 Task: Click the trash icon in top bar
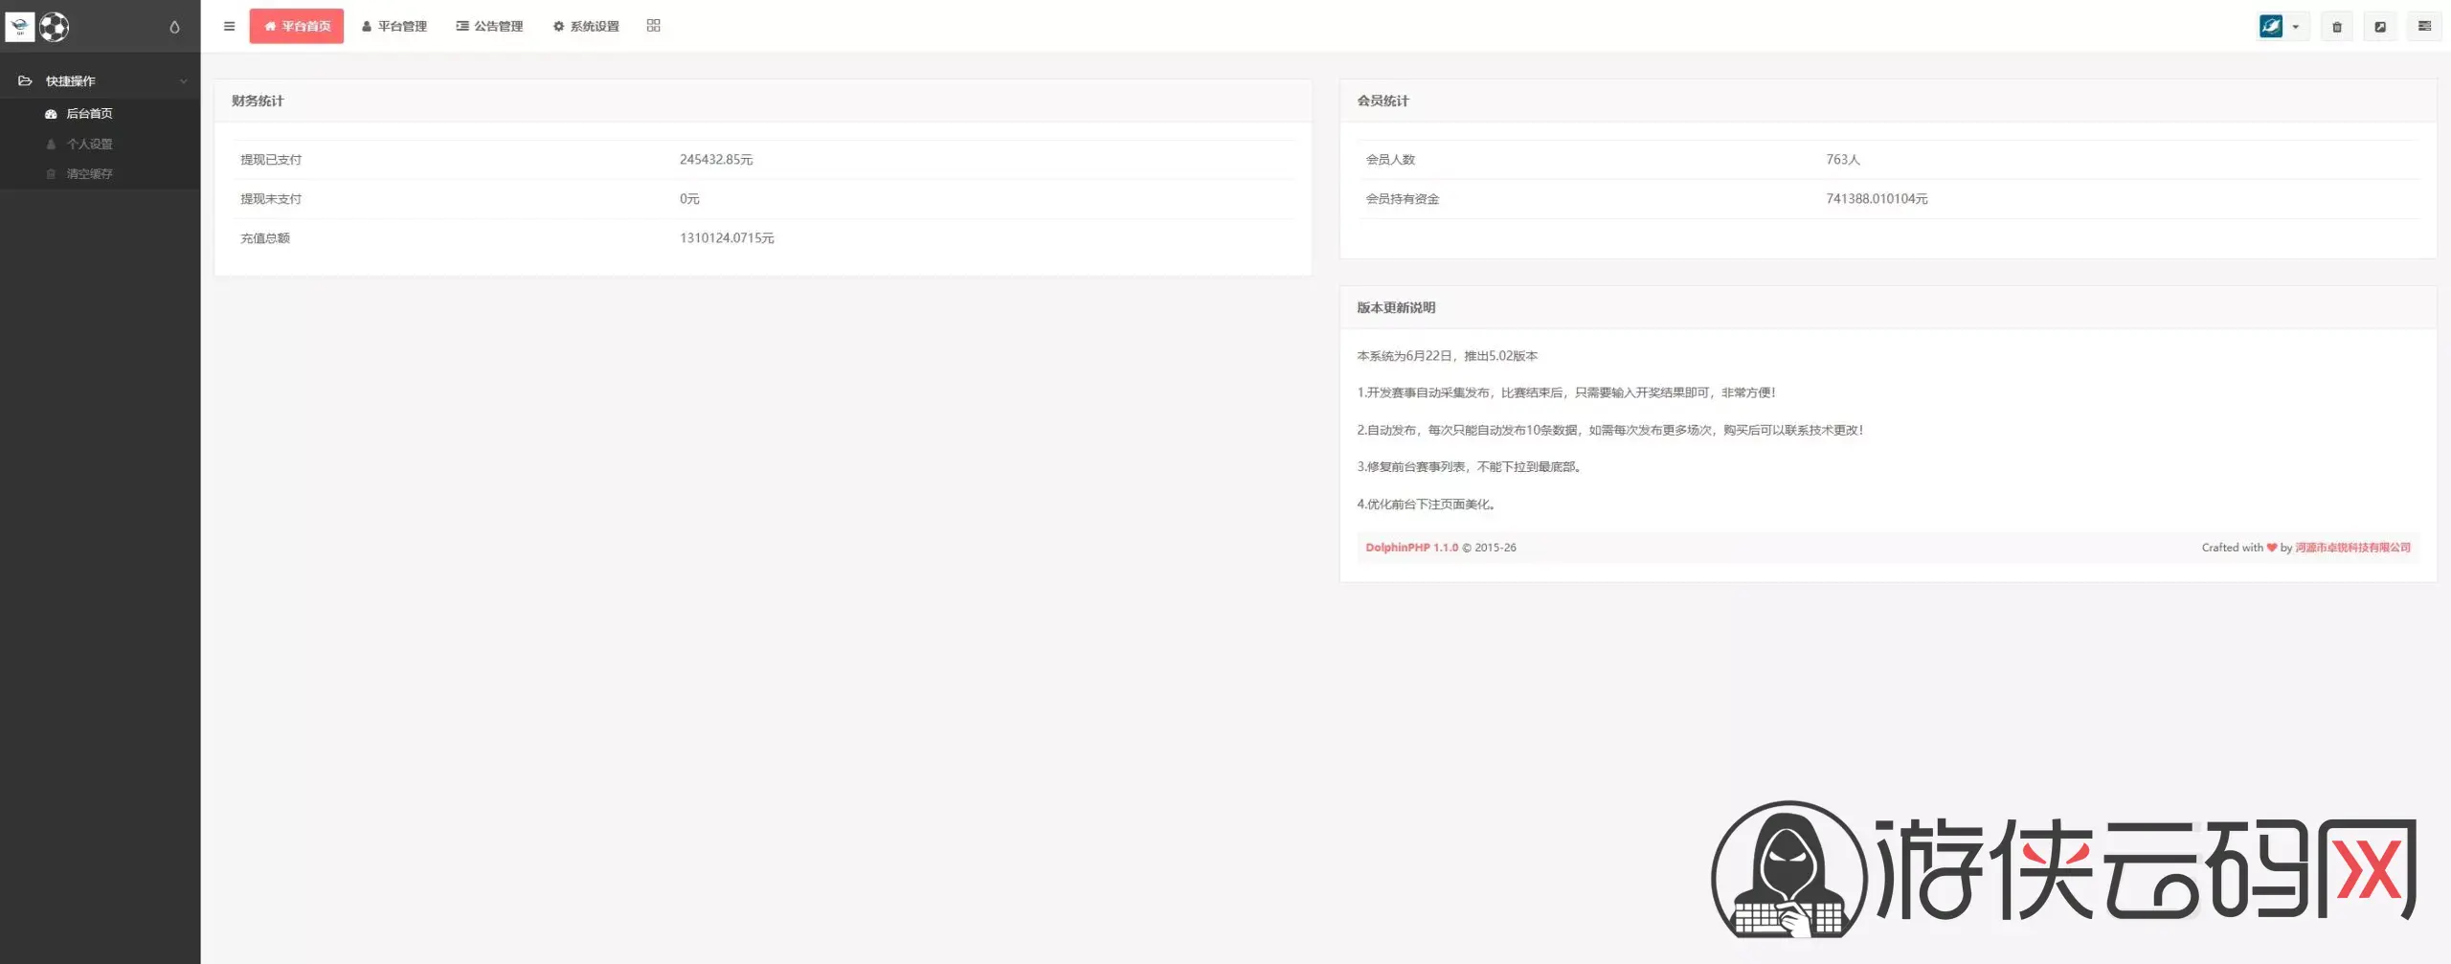pos(2336,27)
